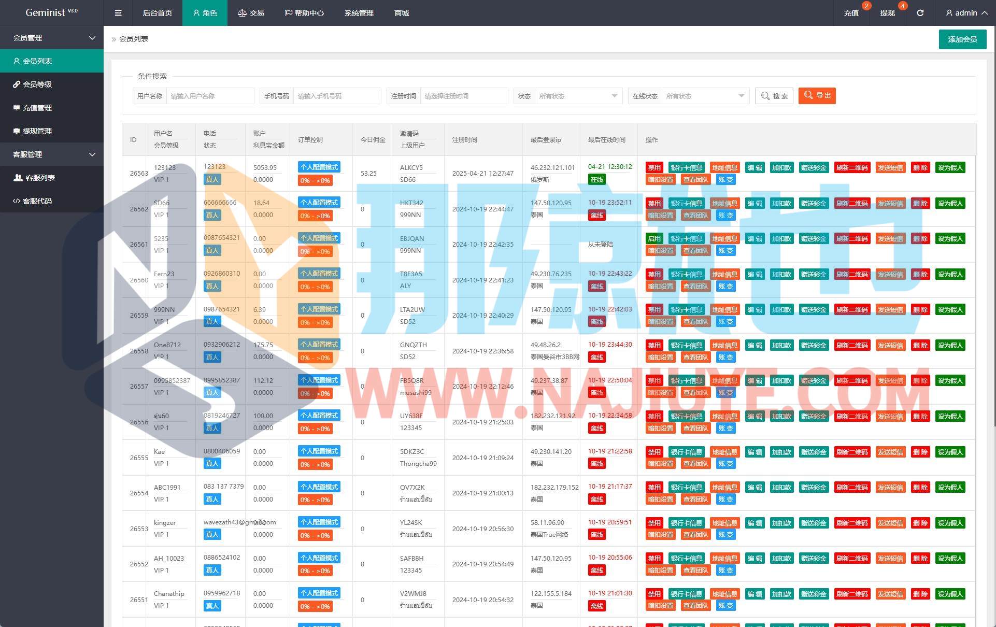The width and height of the screenshot is (996, 627).
Task: Open the 在线状态 dropdown filter
Action: tap(705, 96)
